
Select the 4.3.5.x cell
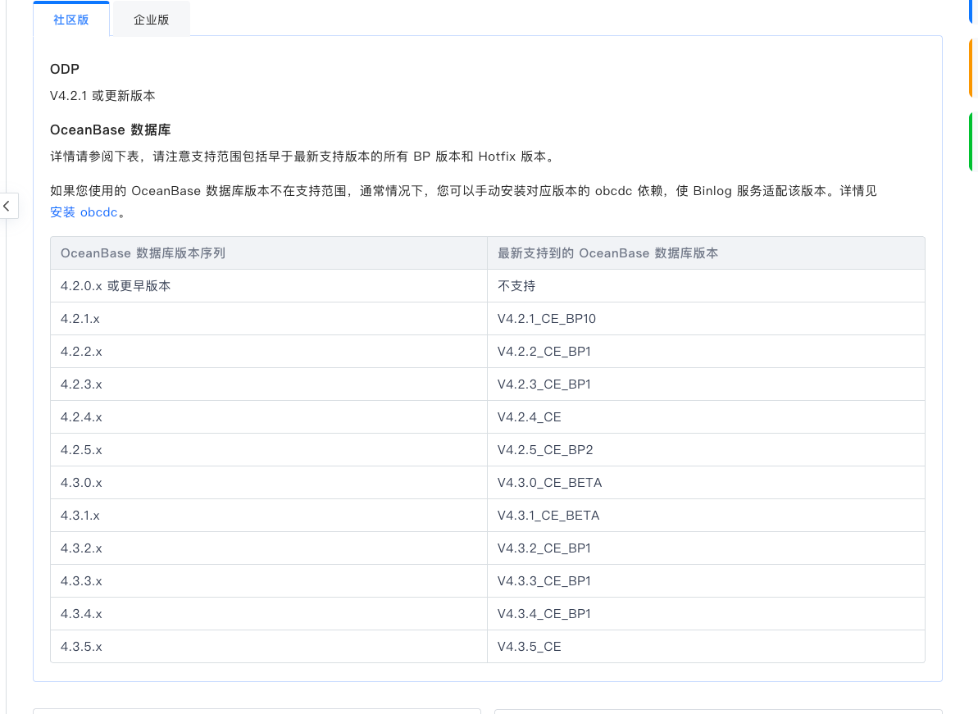coord(269,647)
